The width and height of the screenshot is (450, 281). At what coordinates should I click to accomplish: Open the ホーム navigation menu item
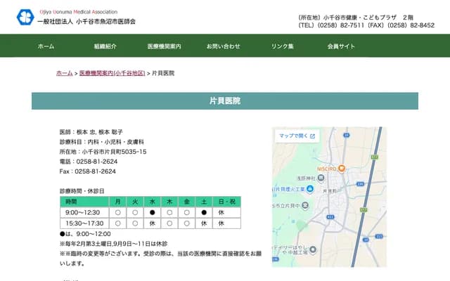(46, 46)
